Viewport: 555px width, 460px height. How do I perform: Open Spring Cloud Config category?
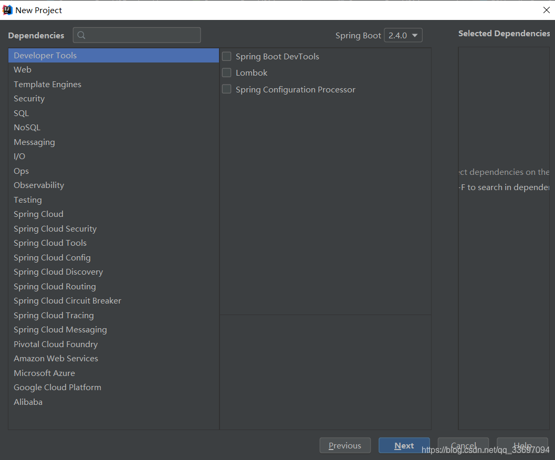(113, 257)
